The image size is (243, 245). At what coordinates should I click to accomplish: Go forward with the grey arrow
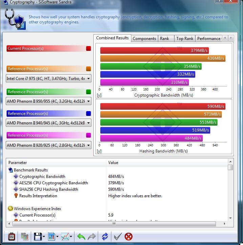(x=92, y=237)
